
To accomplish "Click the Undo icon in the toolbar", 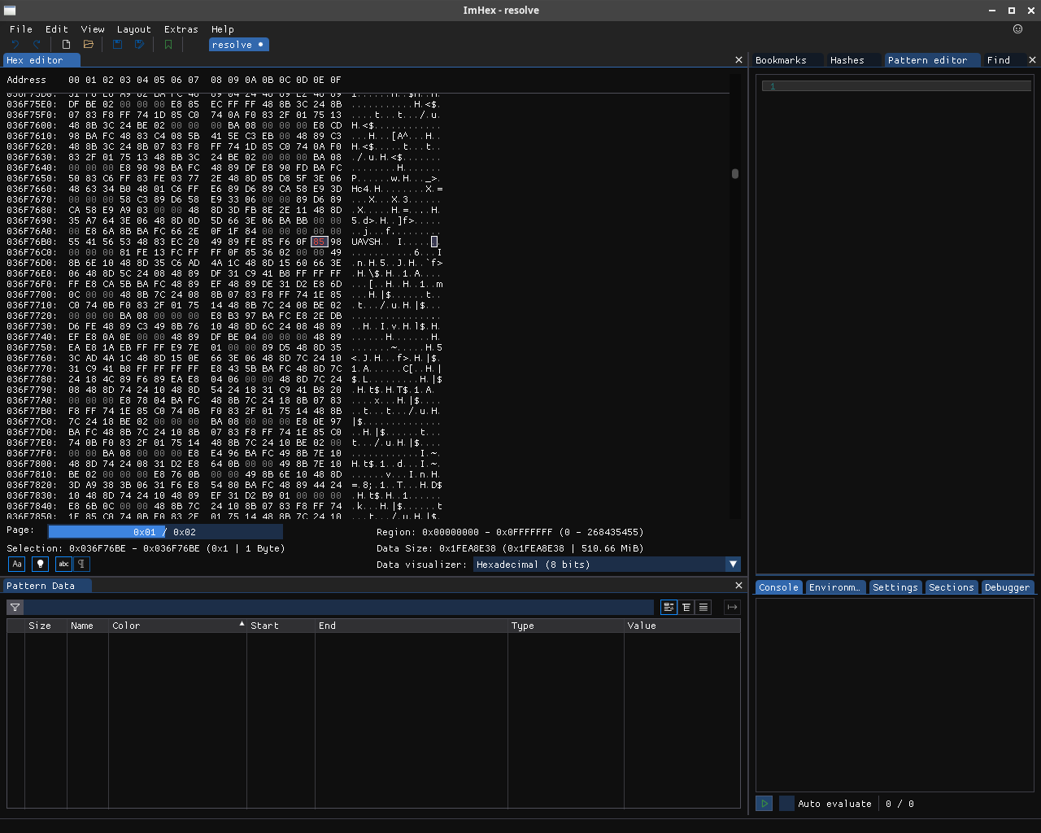I will (15, 45).
